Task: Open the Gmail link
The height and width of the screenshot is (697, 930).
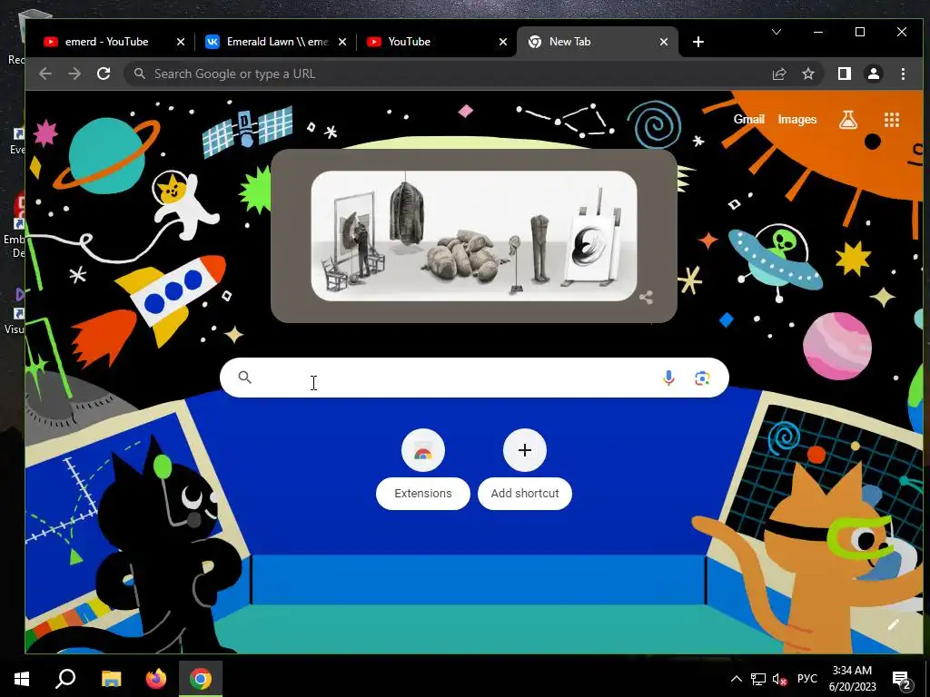Action: click(748, 119)
